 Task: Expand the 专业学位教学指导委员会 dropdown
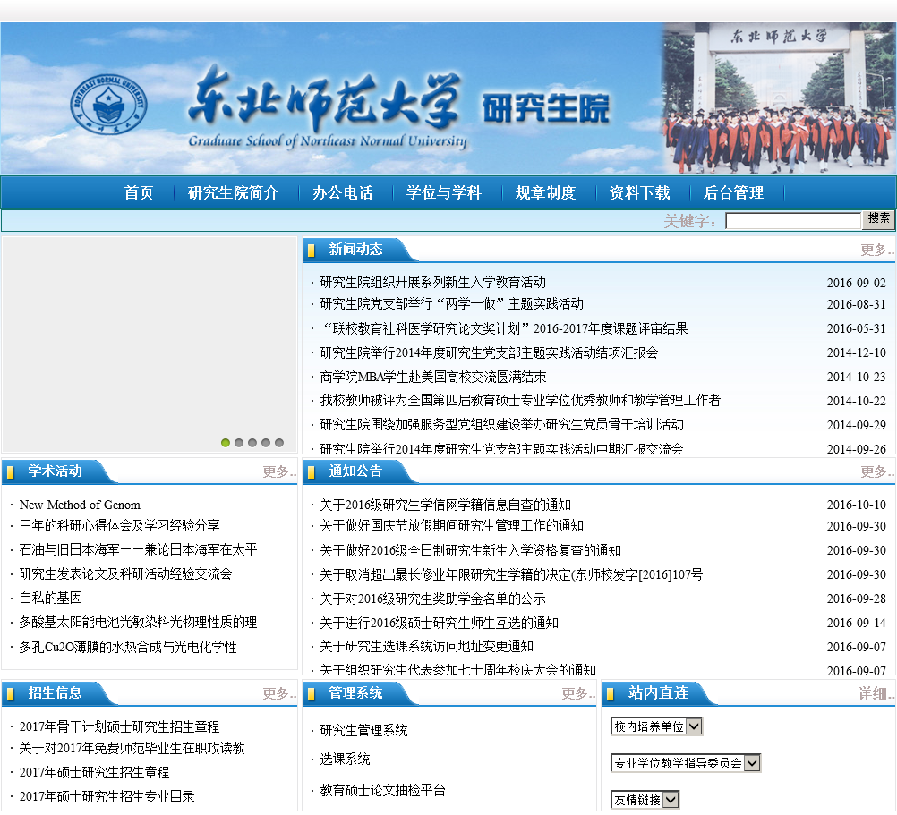(x=686, y=763)
